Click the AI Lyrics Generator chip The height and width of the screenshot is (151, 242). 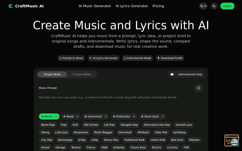click(103, 58)
